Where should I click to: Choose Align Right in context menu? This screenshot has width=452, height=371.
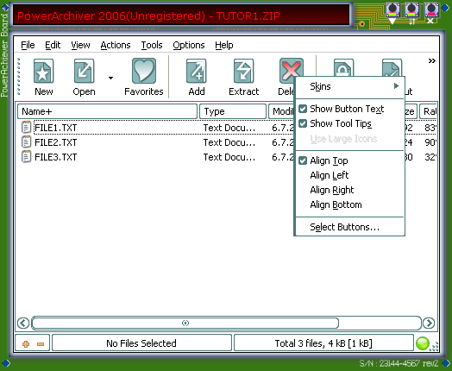click(350, 190)
